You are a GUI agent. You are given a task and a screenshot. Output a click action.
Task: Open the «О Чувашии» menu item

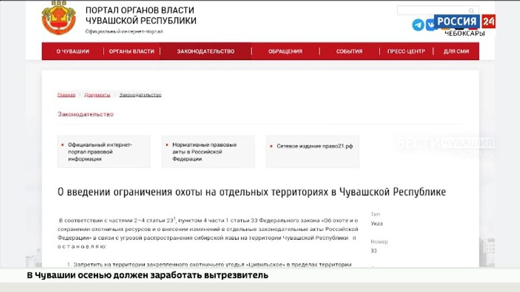click(x=73, y=51)
